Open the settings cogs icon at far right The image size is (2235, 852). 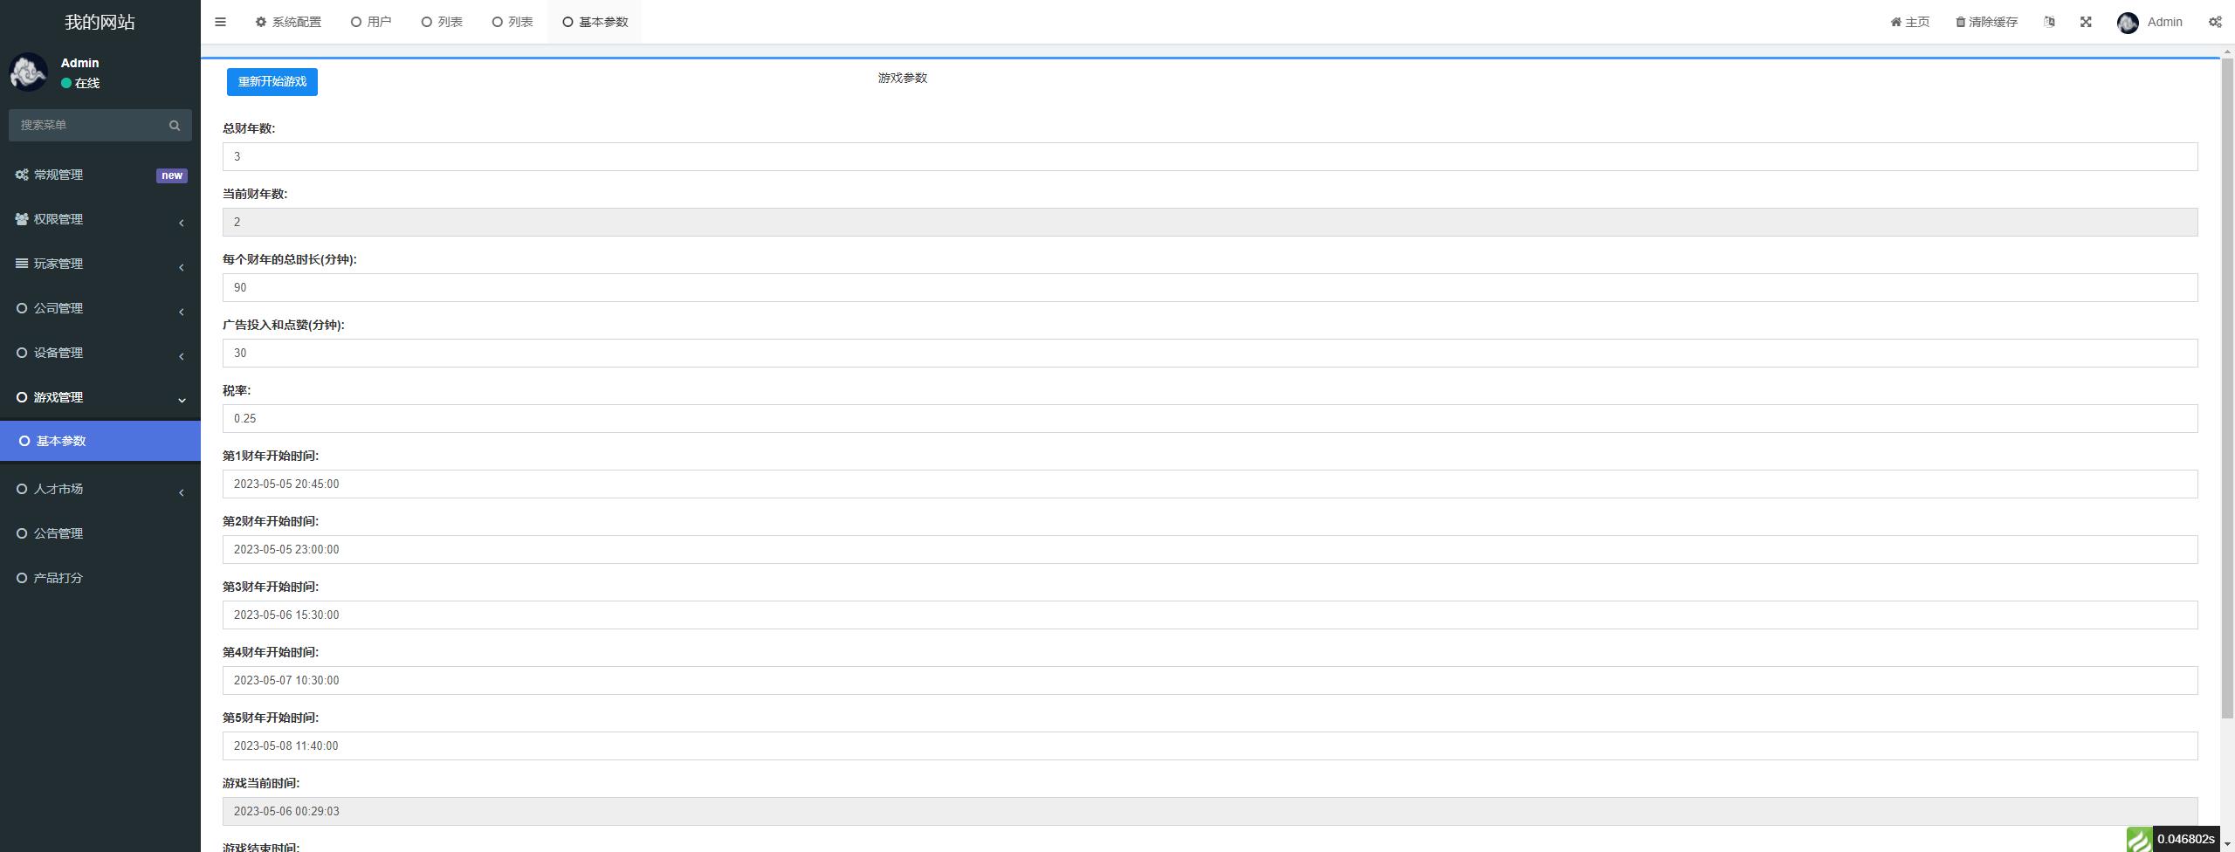pyautogui.click(x=2215, y=22)
